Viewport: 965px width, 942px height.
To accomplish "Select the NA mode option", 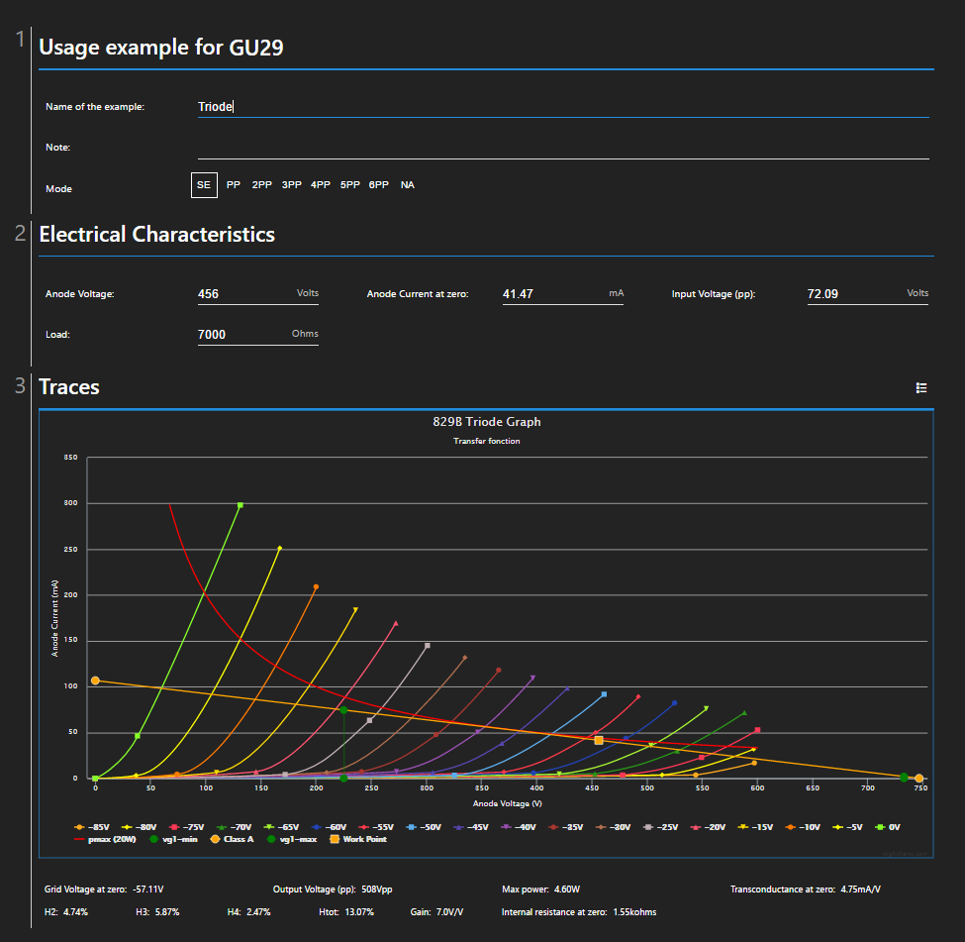I will tap(408, 185).
